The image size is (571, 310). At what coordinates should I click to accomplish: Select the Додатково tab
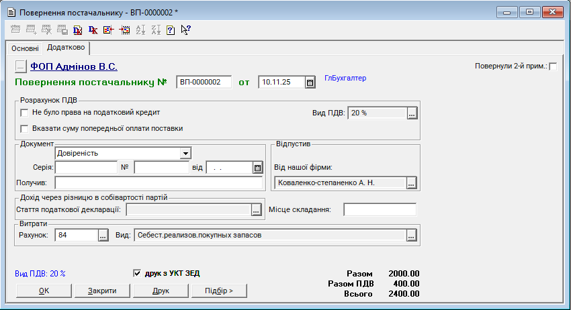pos(66,48)
